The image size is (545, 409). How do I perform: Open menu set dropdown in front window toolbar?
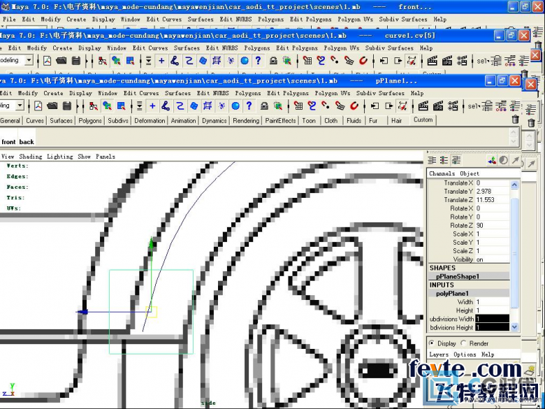tap(20, 106)
